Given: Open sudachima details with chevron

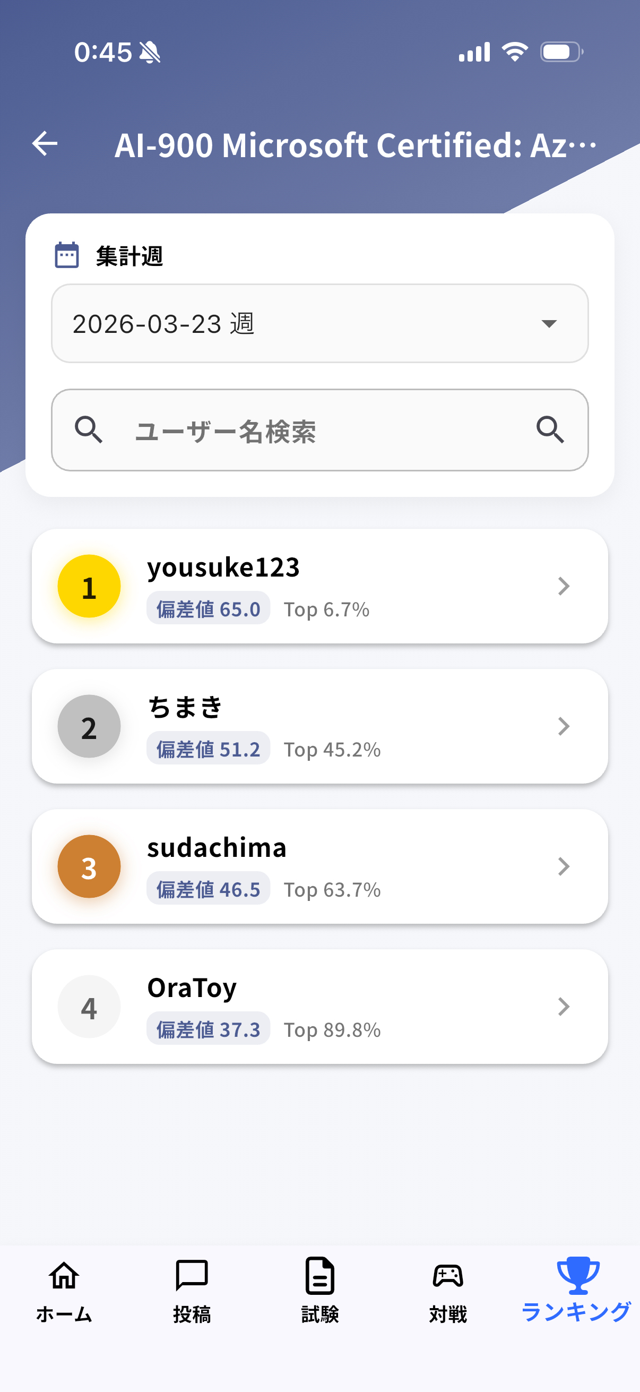Looking at the screenshot, I should [x=563, y=866].
